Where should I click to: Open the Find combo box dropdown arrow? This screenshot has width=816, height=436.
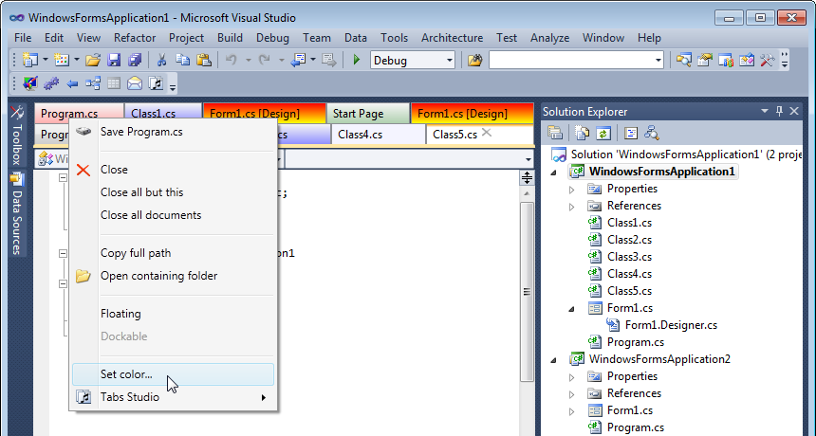click(658, 61)
